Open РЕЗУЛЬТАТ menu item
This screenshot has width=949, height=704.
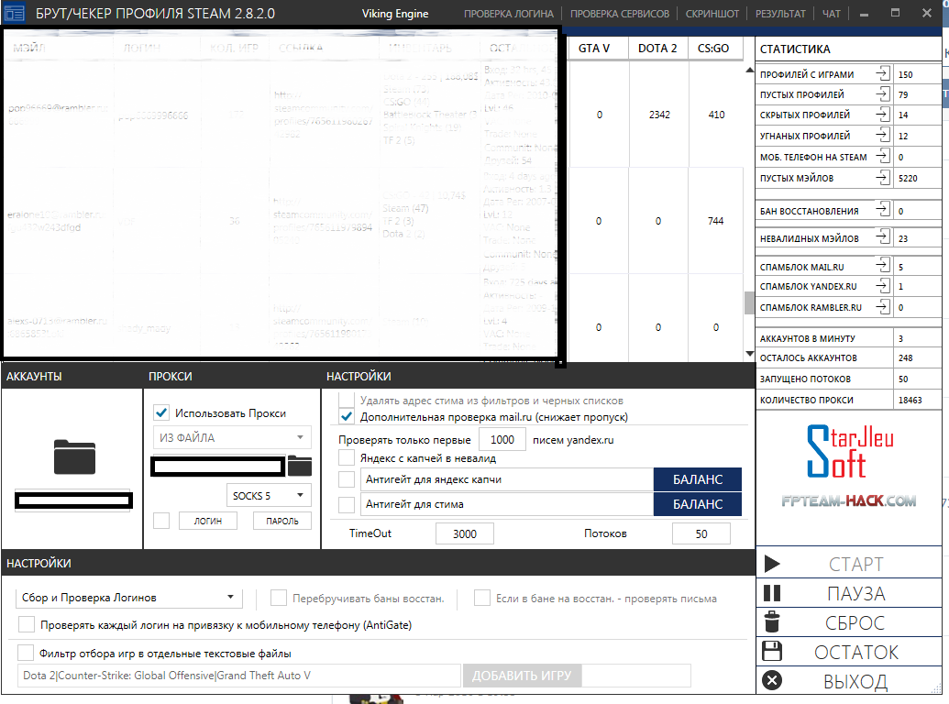click(780, 14)
